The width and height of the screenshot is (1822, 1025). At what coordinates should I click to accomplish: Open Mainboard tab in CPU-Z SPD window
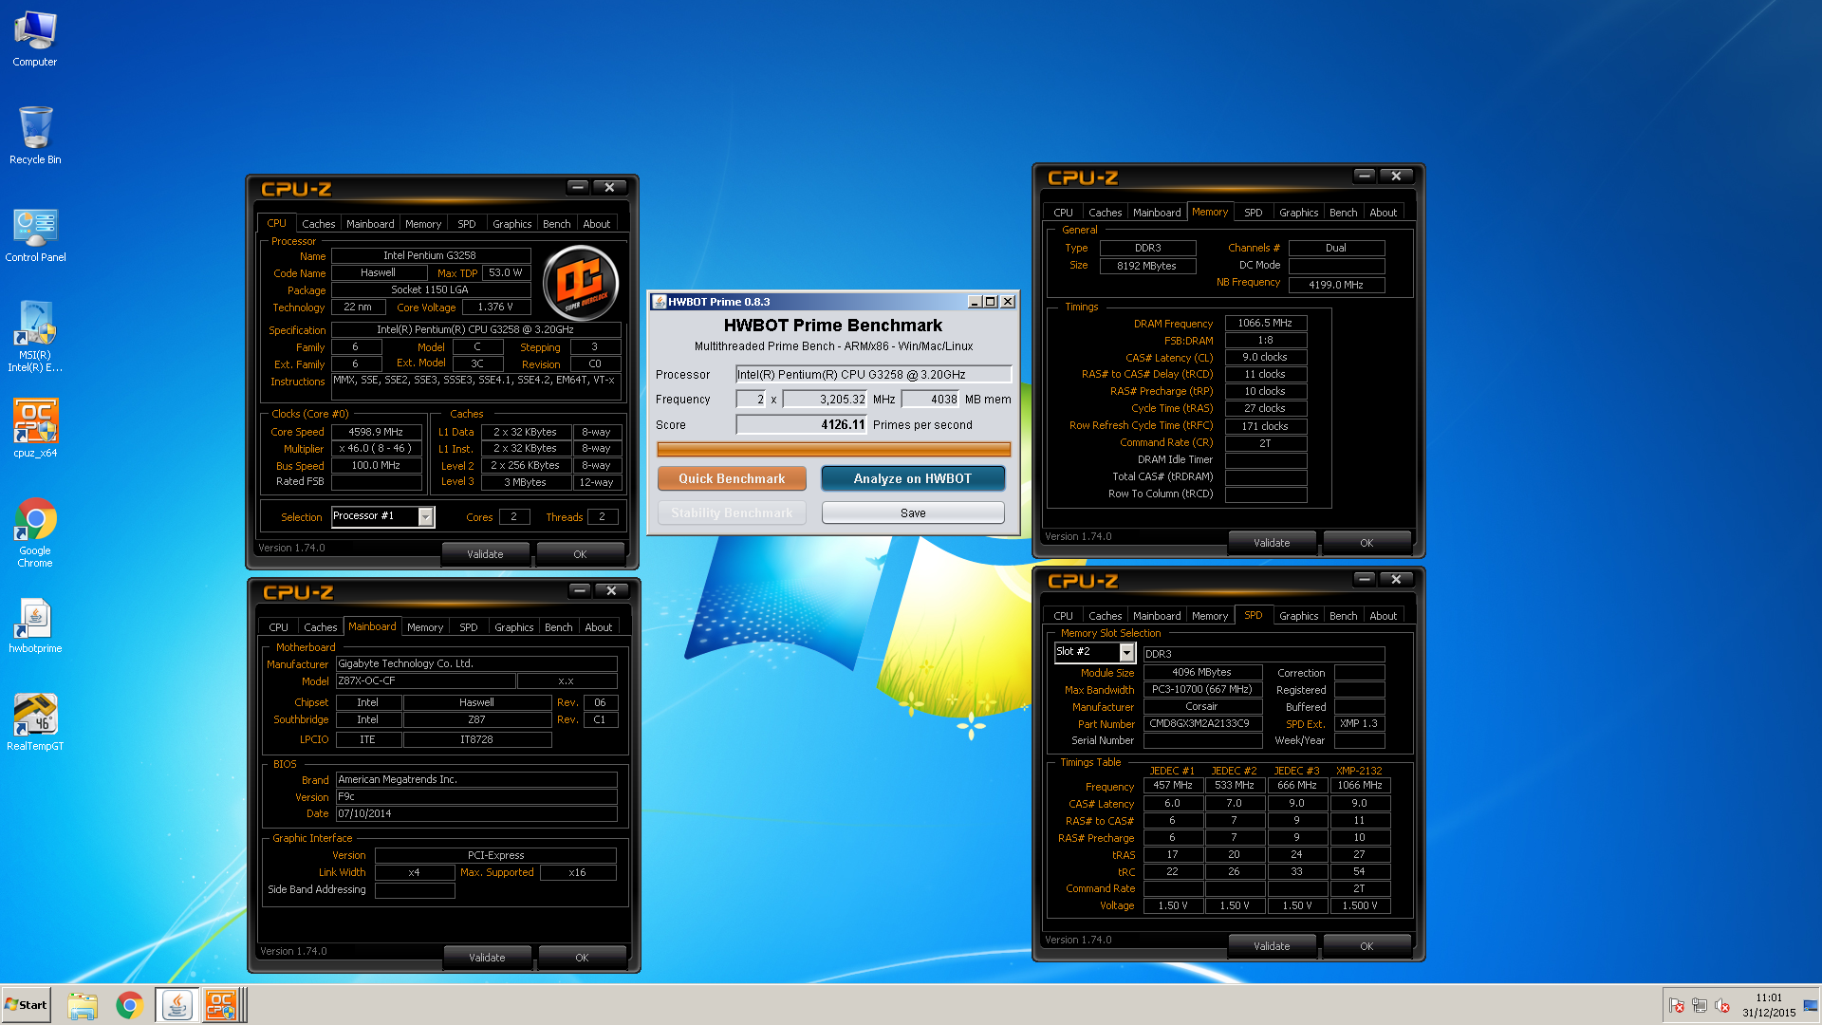(x=1157, y=616)
